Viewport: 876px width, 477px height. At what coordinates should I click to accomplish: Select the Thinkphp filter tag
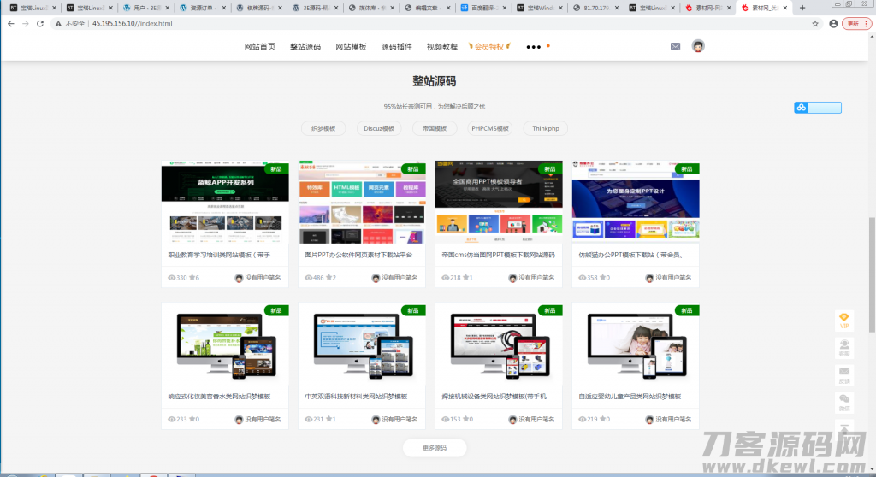point(545,128)
